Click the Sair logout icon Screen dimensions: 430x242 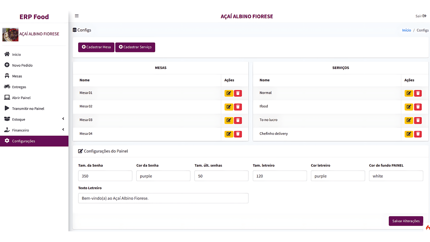pyautogui.click(x=424, y=16)
